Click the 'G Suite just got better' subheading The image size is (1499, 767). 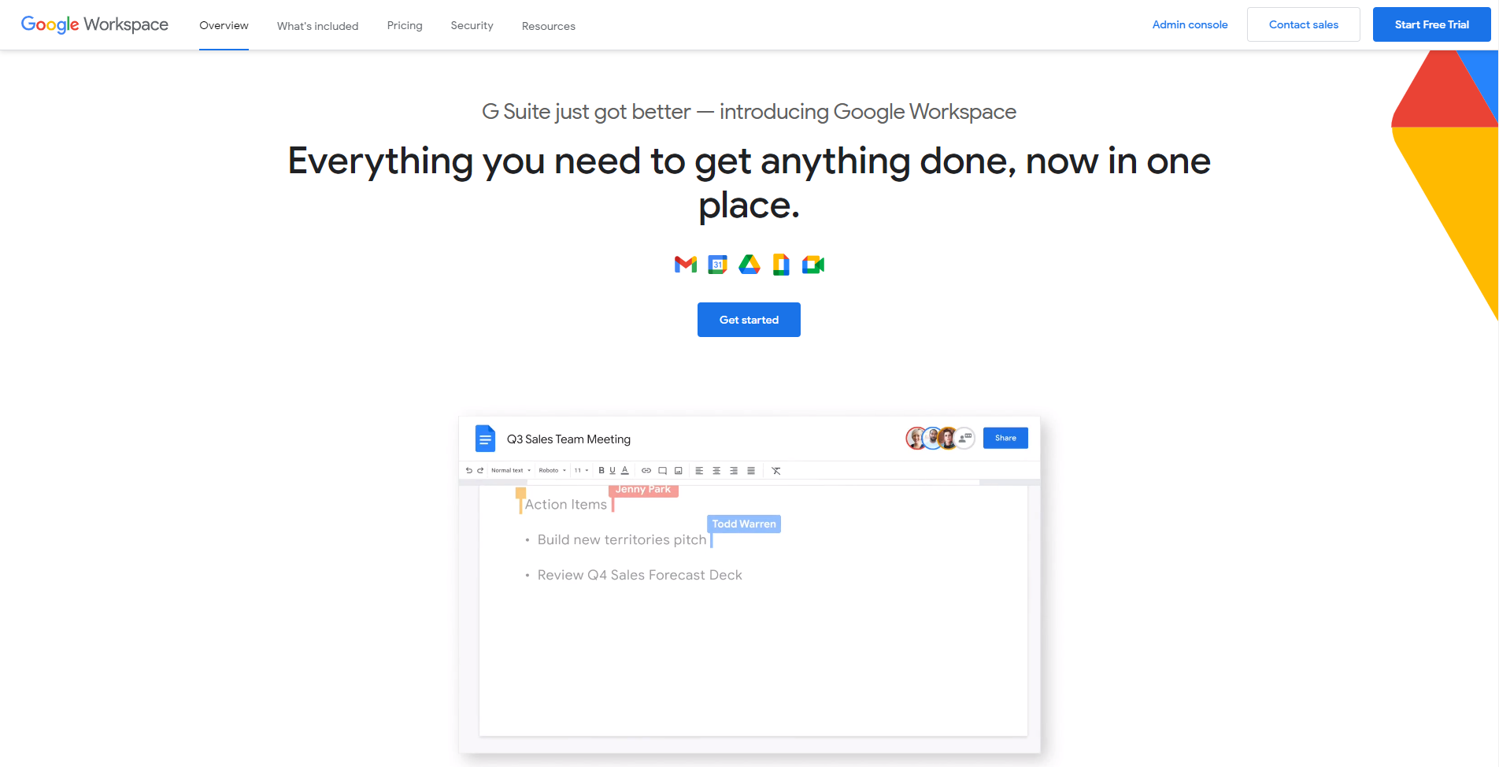[x=749, y=112]
